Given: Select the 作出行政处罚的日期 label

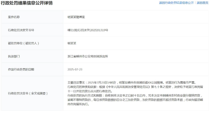Looking at the screenshot, I should point(21,69).
